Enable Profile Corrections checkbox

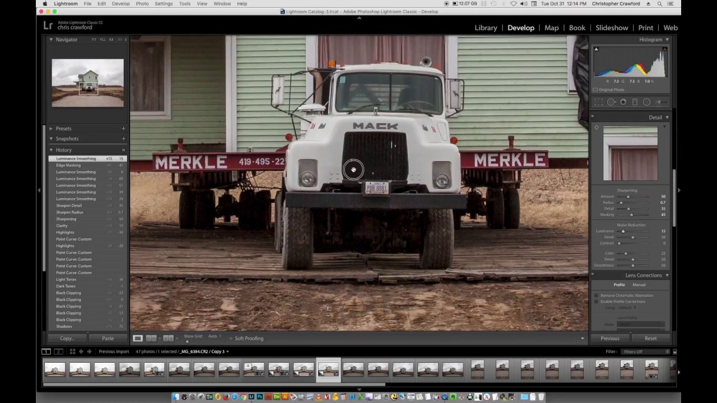coord(596,302)
